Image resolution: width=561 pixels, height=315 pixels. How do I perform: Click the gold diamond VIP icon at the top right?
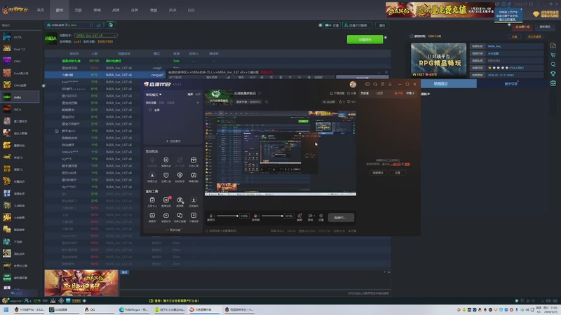coord(536,14)
